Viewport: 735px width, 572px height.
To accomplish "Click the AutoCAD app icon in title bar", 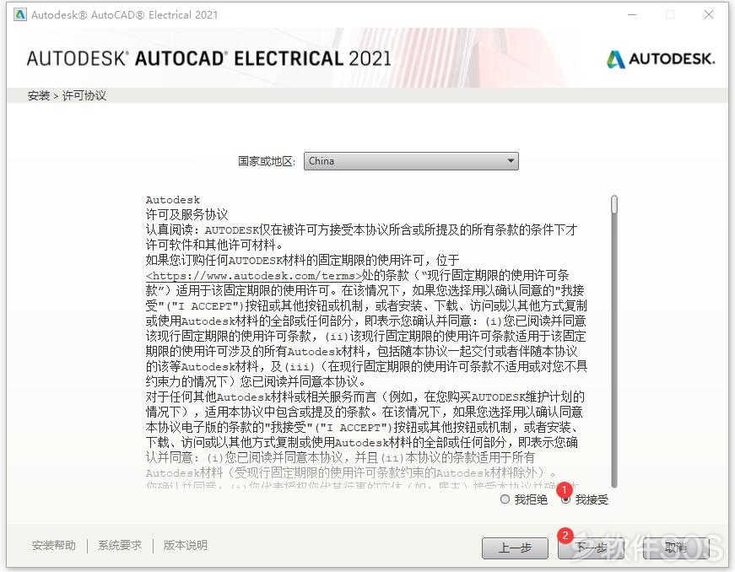I will click(x=19, y=14).
